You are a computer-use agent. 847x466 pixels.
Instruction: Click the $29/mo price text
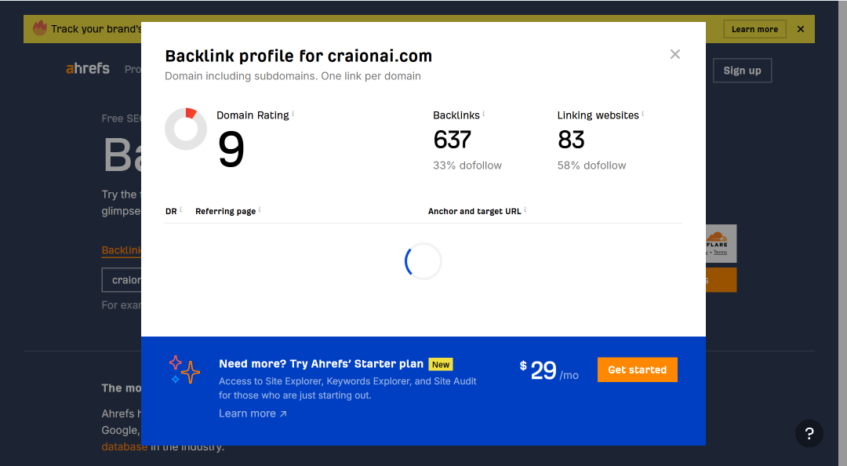point(549,371)
